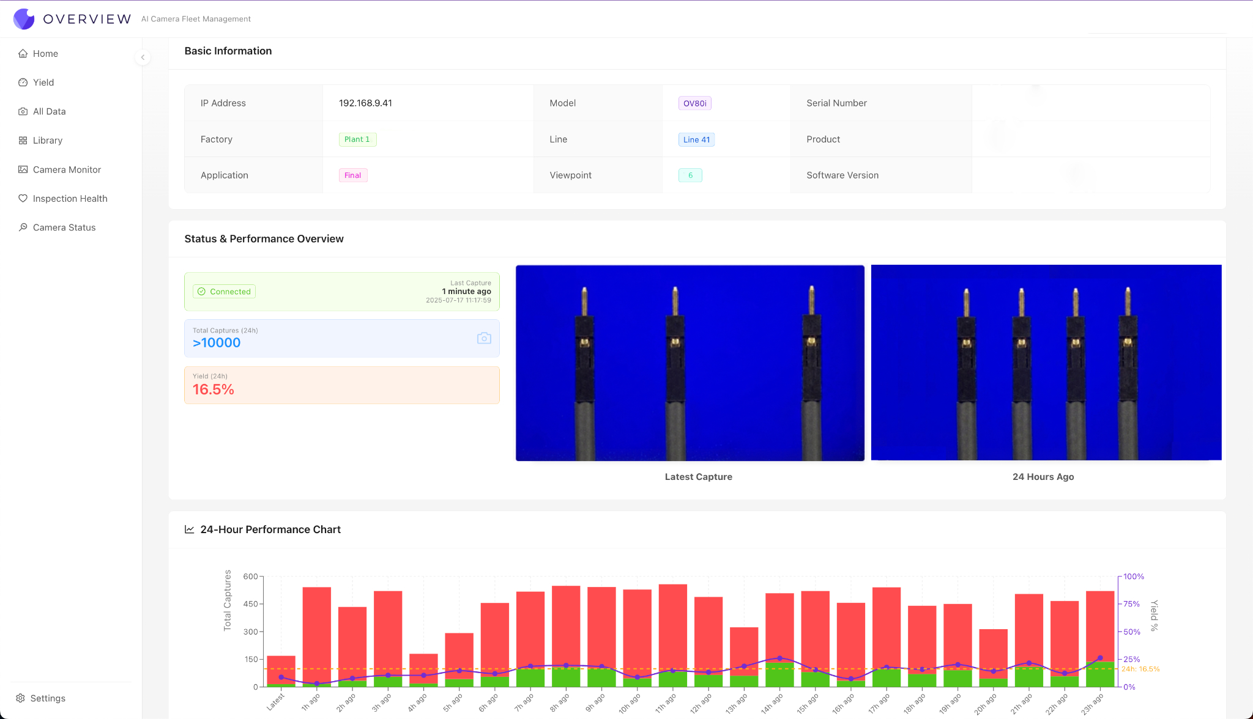Select the Line 41 badge
The image size is (1253, 719).
click(696, 139)
